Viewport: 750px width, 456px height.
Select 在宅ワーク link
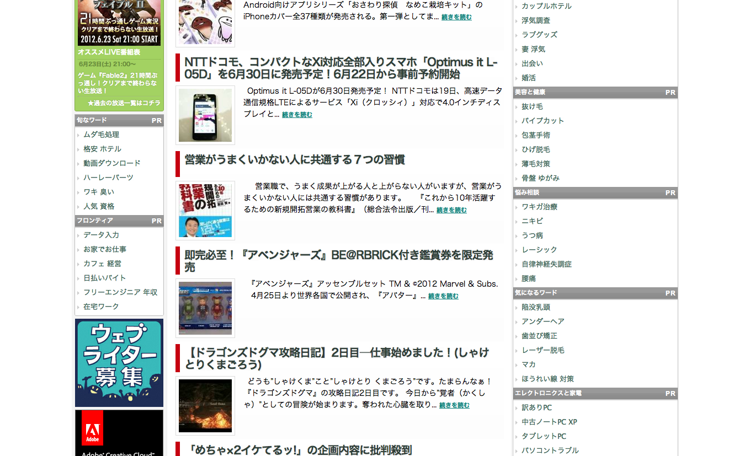(x=101, y=307)
